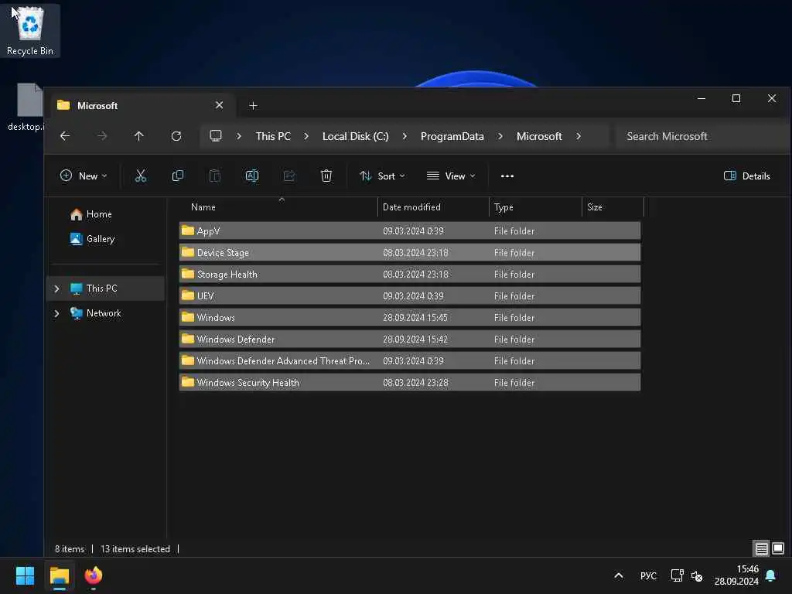Viewport: 792px width, 594px height.
Task: Expand This PC in navigation tree
Action: pos(56,288)
